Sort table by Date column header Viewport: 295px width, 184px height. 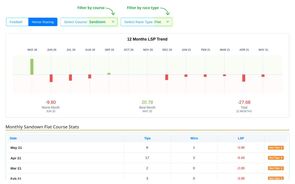13,138
